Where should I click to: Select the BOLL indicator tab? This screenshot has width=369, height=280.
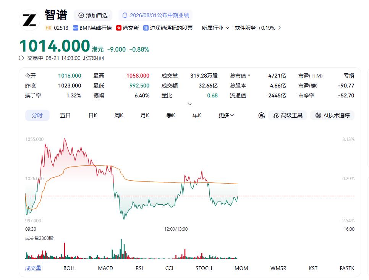coord(70,268)
